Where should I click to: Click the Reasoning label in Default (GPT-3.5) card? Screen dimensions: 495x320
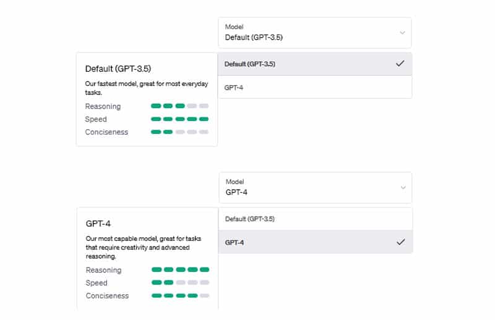click(x=103, y=106)
